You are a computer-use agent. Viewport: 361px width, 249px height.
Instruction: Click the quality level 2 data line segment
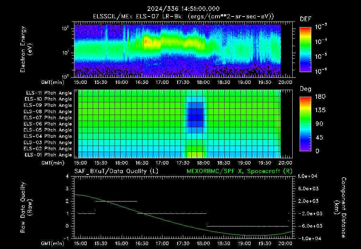point(116,201)
